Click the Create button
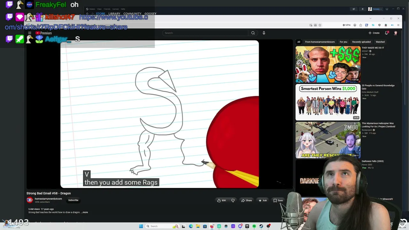Screen dimensions: 409x230 pyautogui.click(x=374, y=33)
